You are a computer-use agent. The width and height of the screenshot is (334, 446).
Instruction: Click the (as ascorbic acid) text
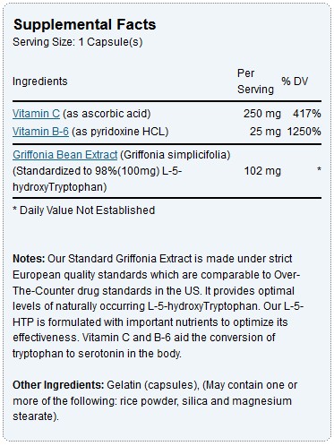pyautogui.click(x=107, y=114)
